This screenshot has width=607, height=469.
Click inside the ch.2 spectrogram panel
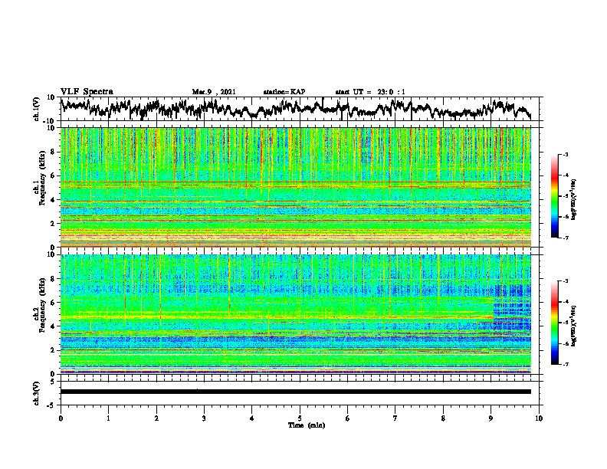(296, 314)
